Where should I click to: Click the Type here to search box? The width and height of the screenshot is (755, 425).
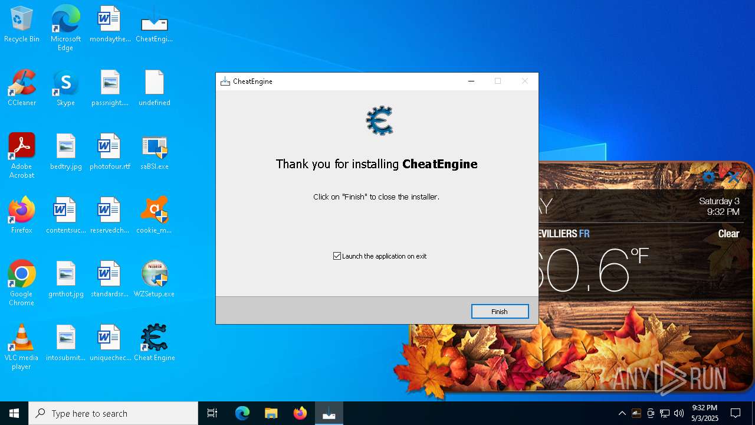pyautogui.click(x=113, y=413)
